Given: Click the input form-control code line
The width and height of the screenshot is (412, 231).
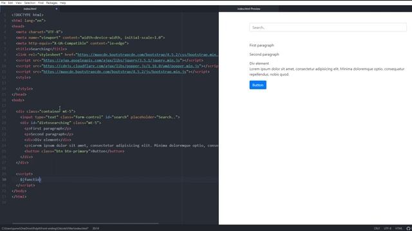Looking at the screenshot, I should 100,117.
